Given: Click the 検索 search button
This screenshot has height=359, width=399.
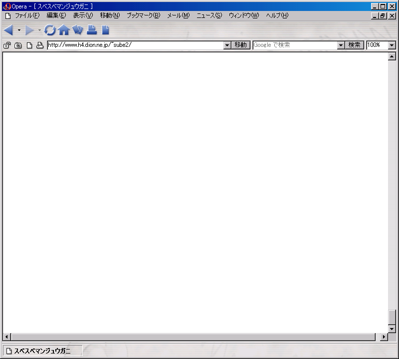Looking at the screenshot, I should (355, 45).
